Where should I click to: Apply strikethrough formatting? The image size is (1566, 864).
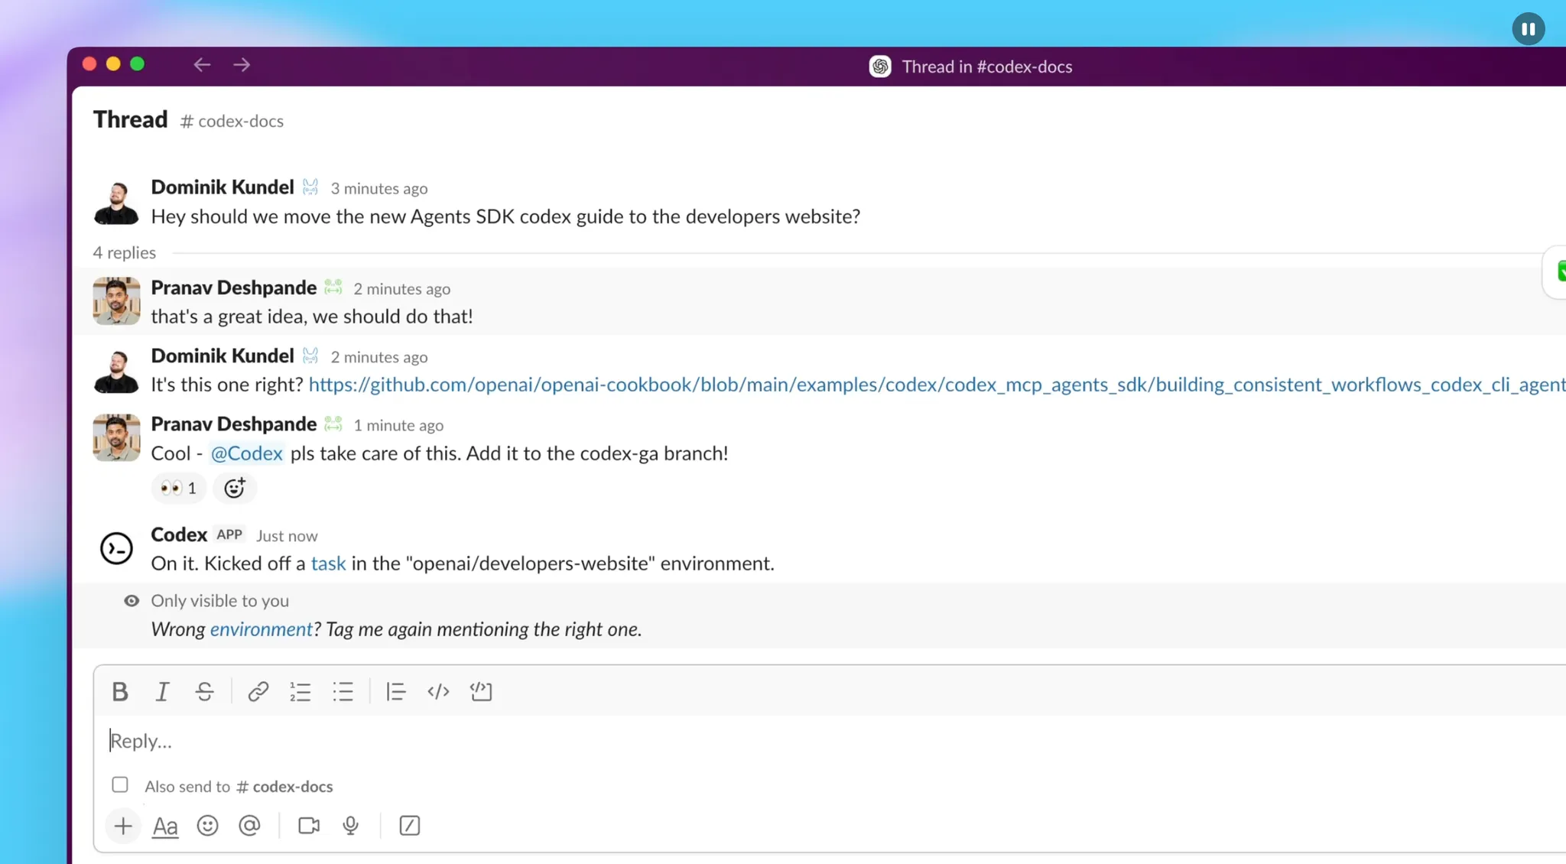[x=204, y=691]
